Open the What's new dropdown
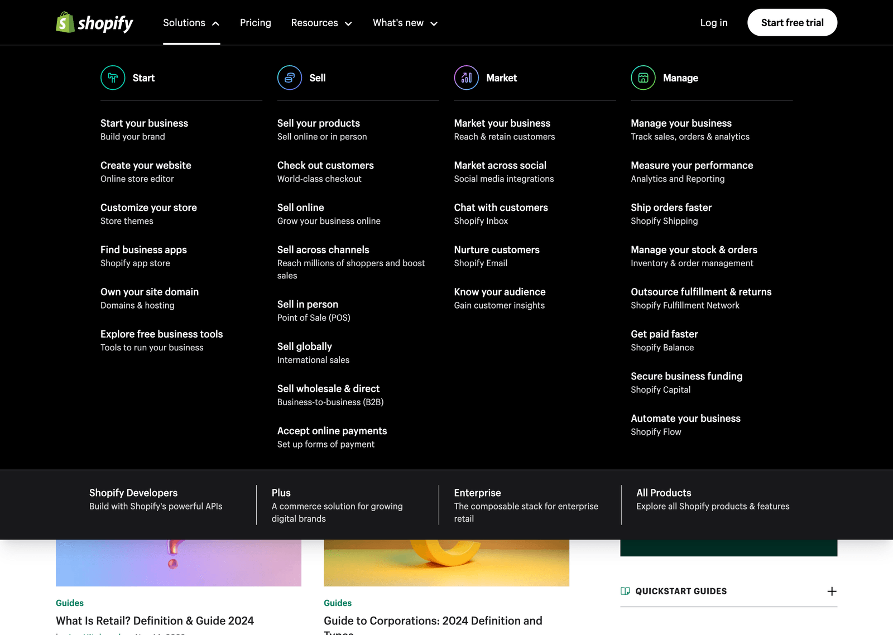The height and width of the screenshot is (635, 893). (405, 23)
